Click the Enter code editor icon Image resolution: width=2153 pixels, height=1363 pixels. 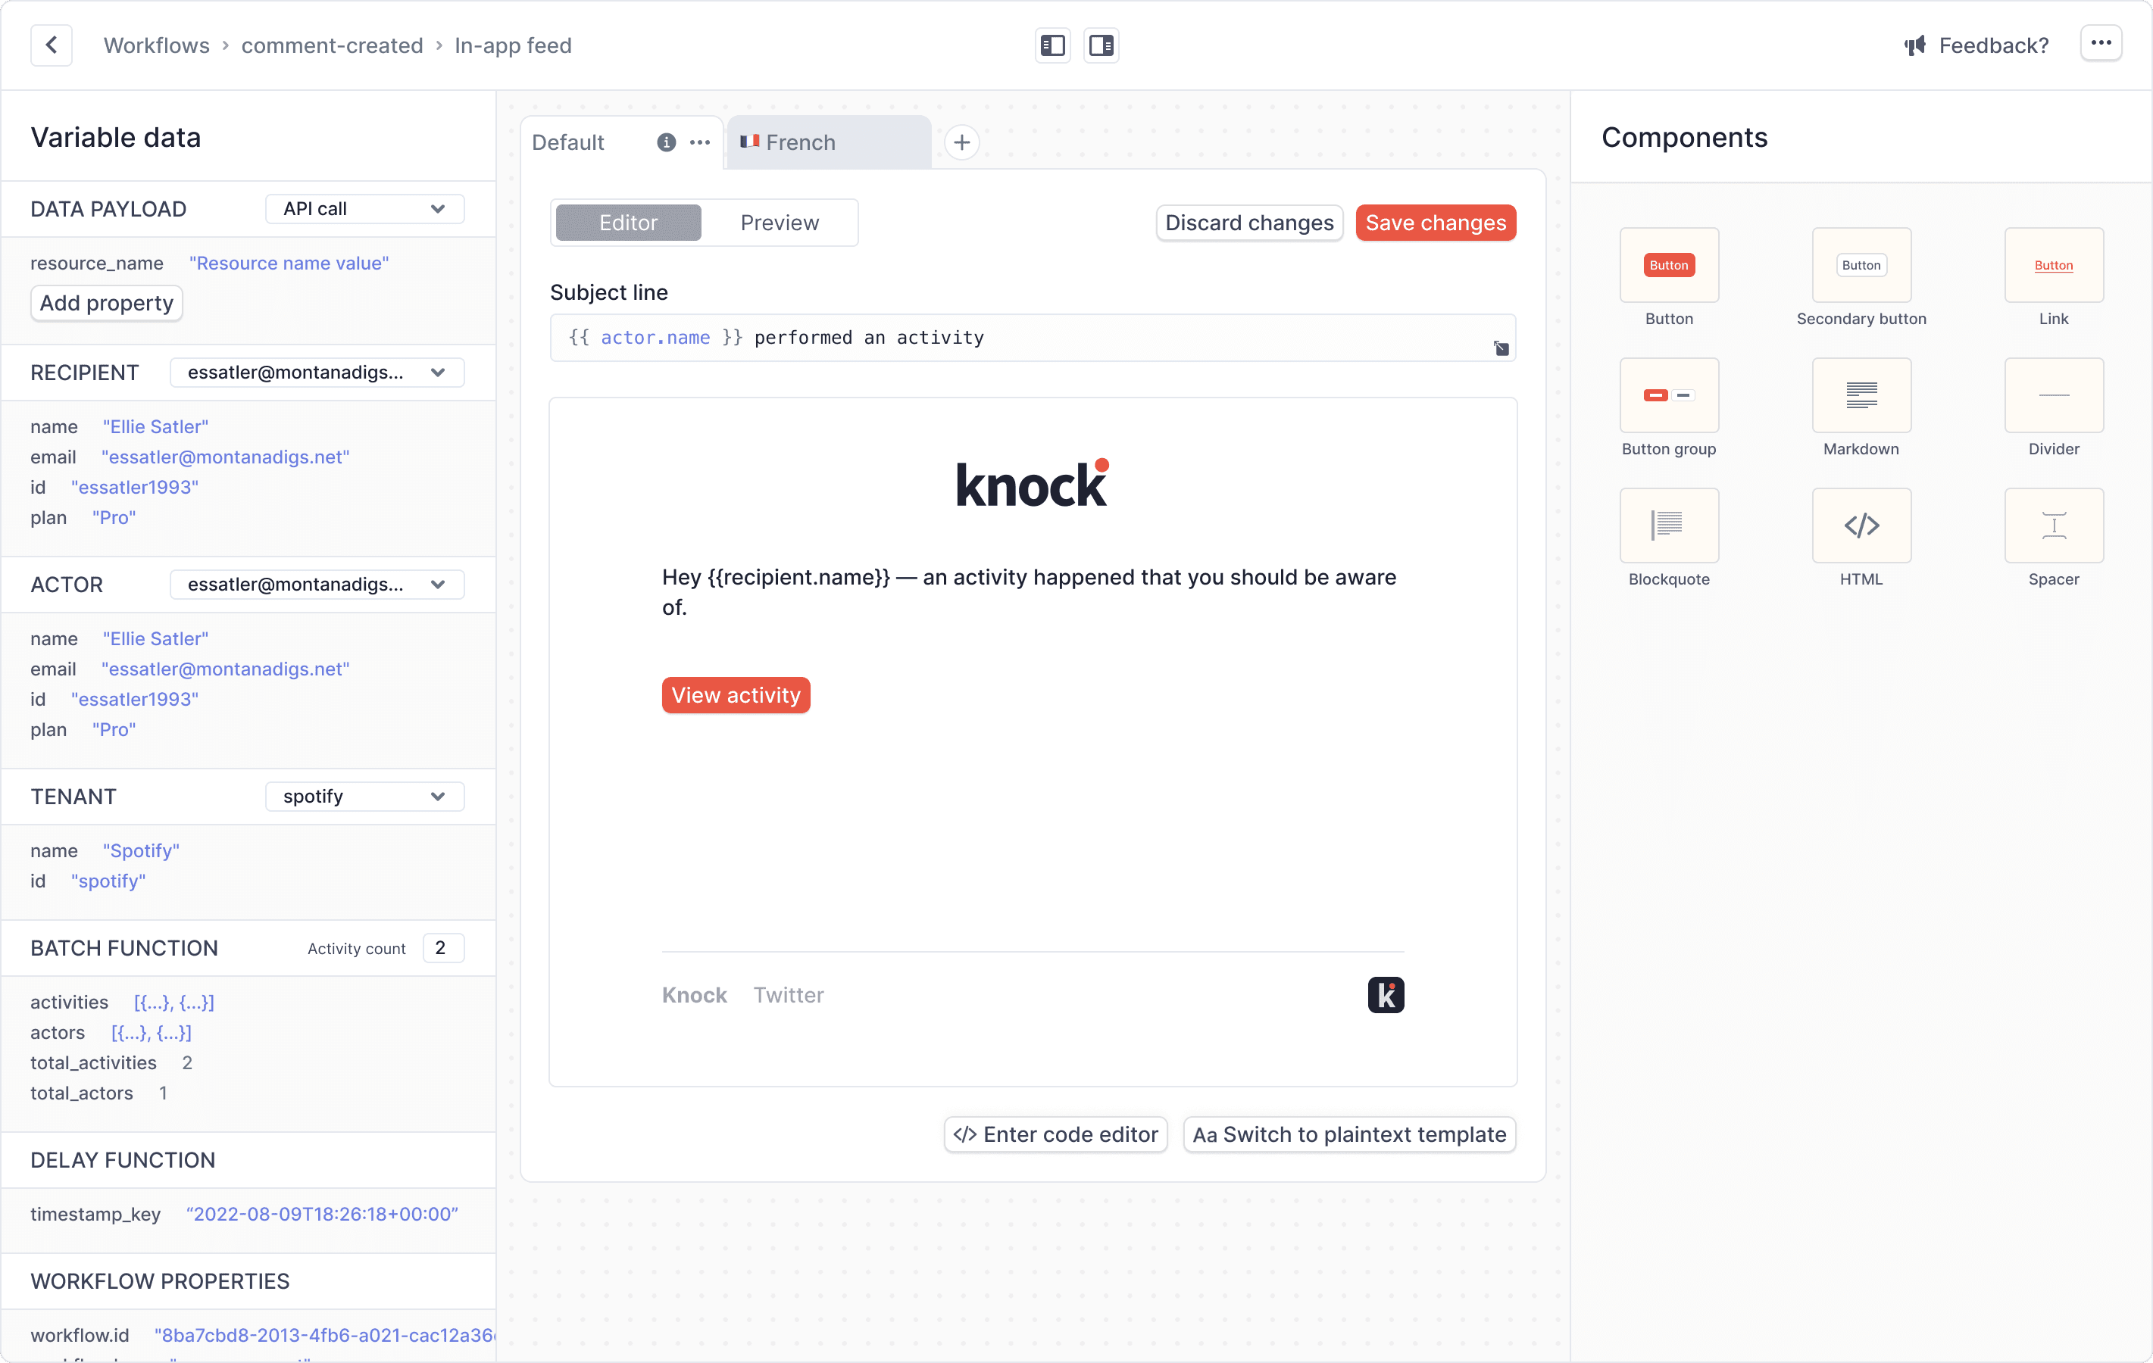[x=965, y=1133]
